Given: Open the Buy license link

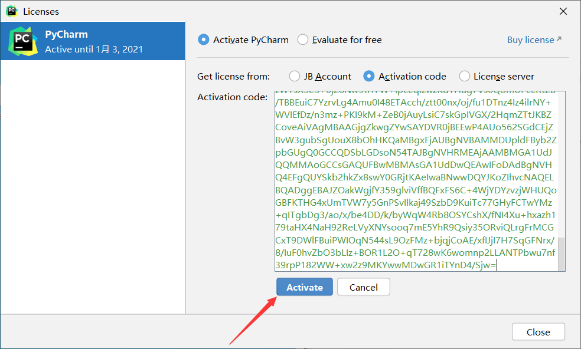Looking at the screenshot, I should pos(534,39).
